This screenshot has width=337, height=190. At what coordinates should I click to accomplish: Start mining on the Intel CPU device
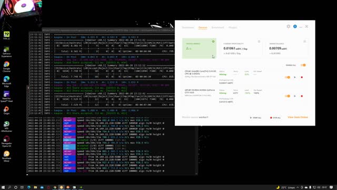click(x=295, y=77)
